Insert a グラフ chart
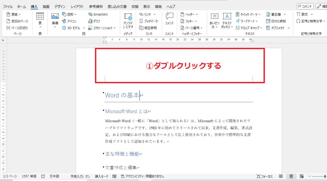 click(x=94, y=21)
